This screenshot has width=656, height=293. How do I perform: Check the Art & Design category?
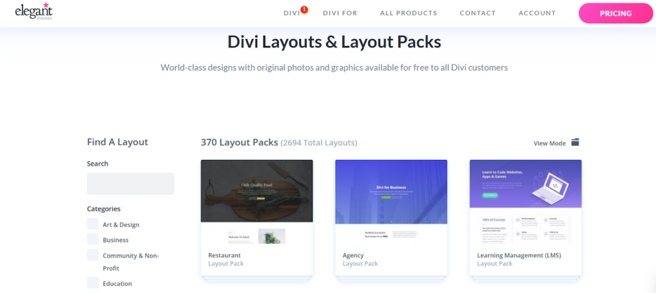[93, 225]
